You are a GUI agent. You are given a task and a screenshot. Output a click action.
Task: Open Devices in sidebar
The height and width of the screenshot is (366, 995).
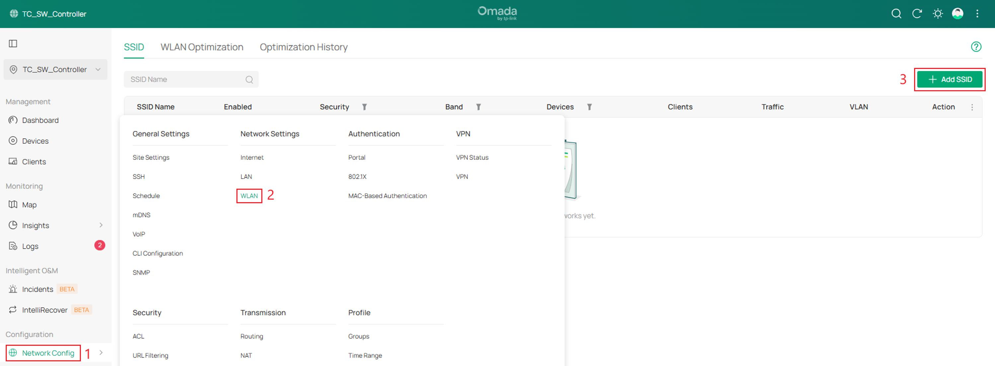[35, 141]
